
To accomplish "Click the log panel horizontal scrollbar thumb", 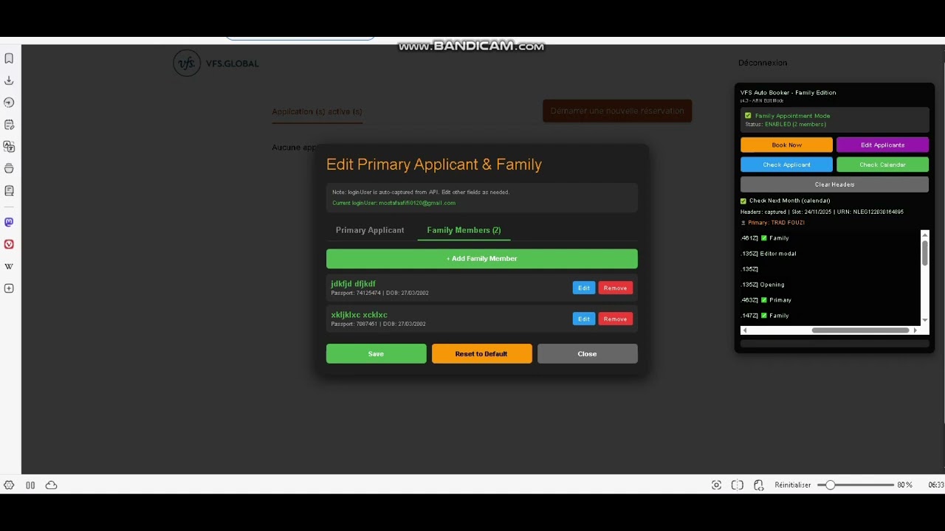I will coord(860,330).
